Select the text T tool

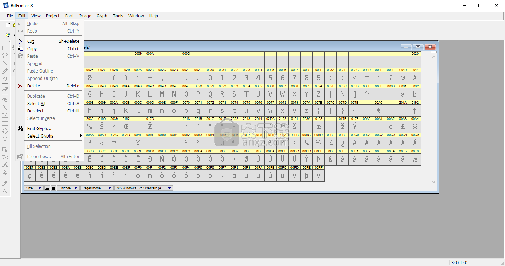pos(5,139)
